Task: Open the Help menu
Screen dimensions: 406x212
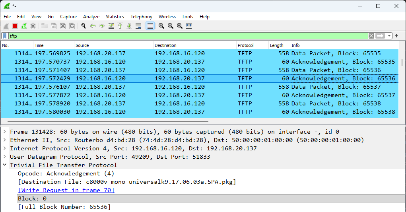Action: (204, 17)
